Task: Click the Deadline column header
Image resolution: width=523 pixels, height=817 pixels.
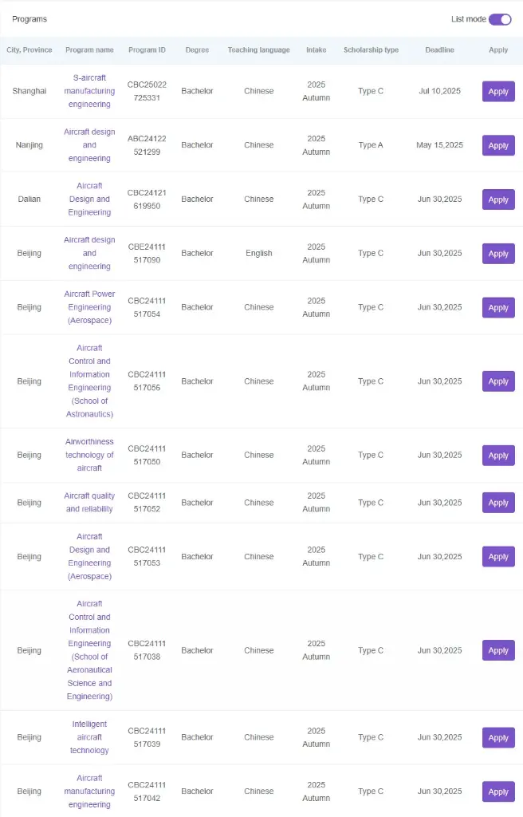Action: tap(439, 50)
